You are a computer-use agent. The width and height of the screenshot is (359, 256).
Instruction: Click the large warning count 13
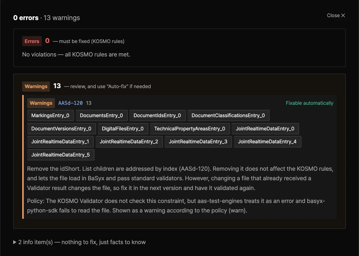click(x=57, y=86)
